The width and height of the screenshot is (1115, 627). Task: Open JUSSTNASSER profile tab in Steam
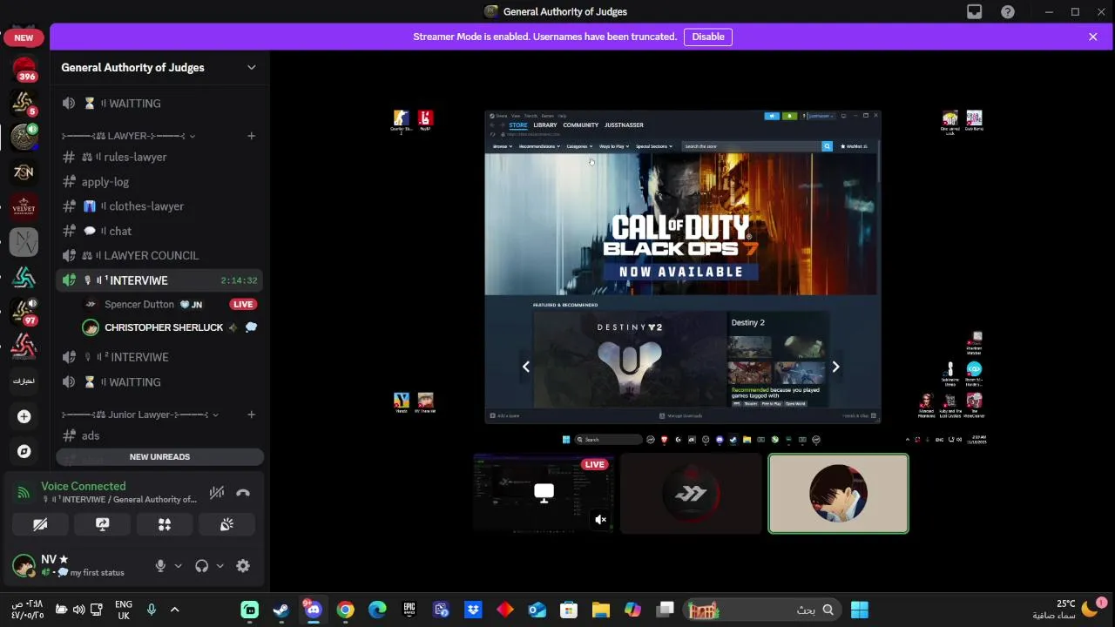click(624, 125)
